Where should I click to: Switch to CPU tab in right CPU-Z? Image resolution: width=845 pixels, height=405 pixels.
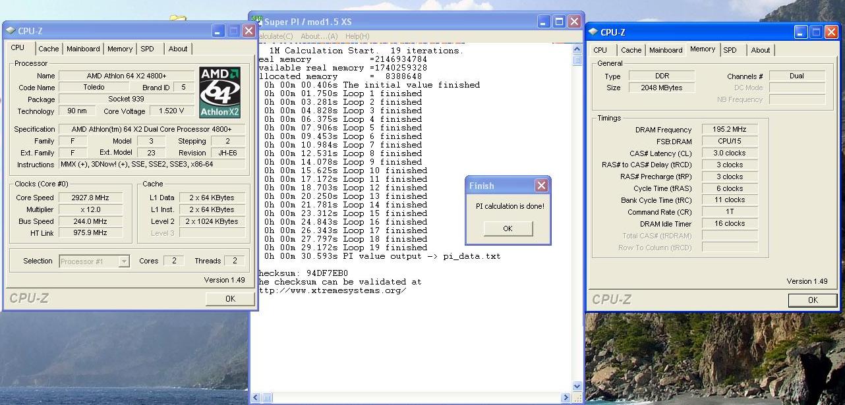(x=600, y=50)
